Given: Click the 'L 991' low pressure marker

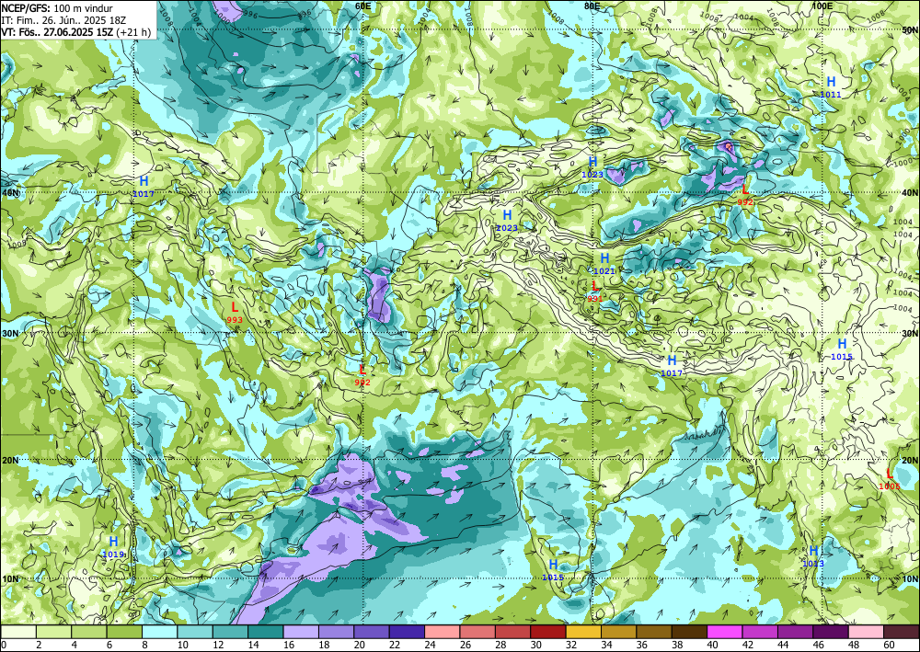Looking at the screenshot, I should pos(595,291).
